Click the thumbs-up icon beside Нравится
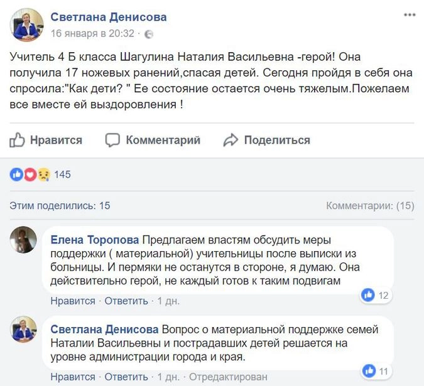 [17, 139]
